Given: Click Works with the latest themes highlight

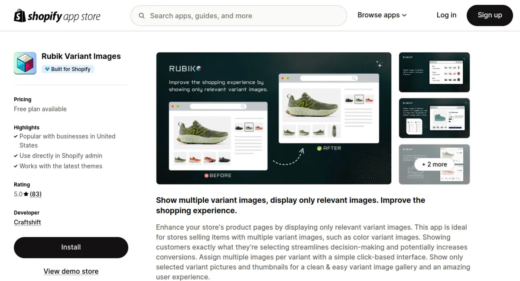Looking at the screenshot, I should [x=61, y=166].
